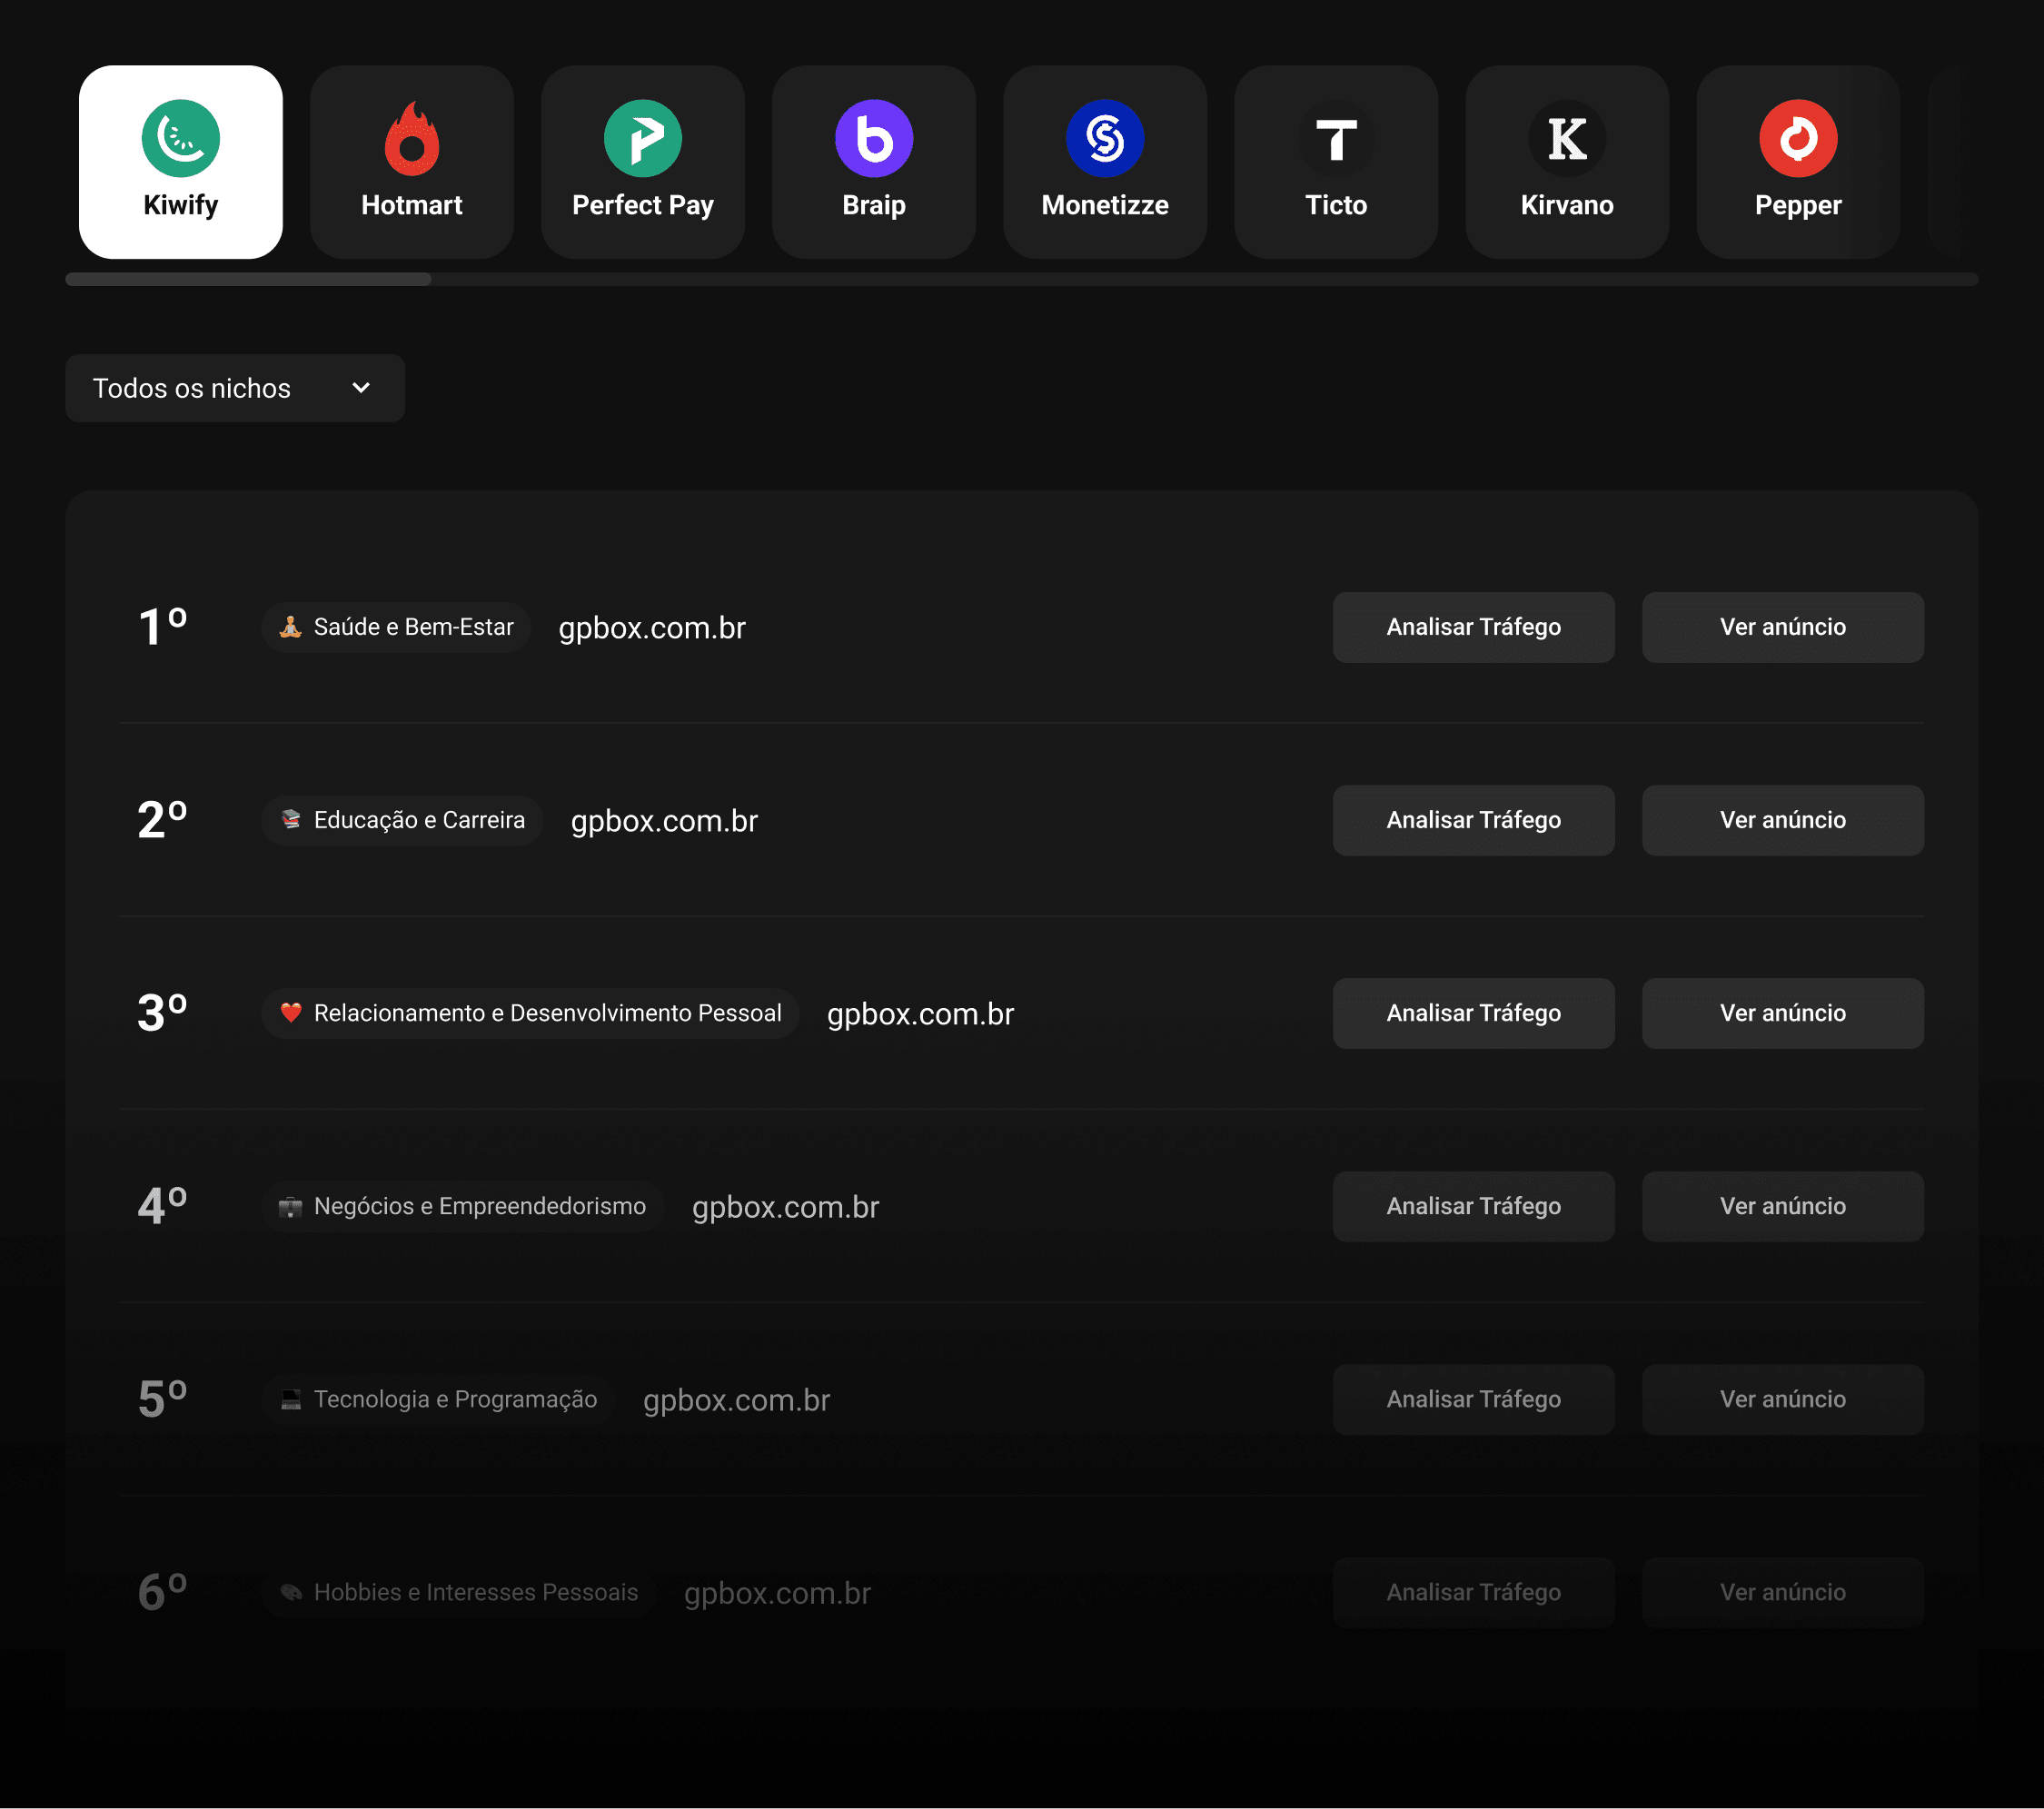The image size is (2044, 1809).
Task: Click Ver anúncio for 2nd ranked item
Action: (1781, 819)
